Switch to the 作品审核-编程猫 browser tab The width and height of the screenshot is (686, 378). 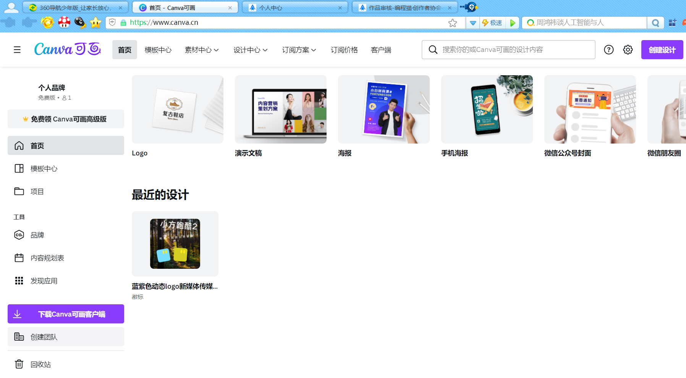[404, 8]
